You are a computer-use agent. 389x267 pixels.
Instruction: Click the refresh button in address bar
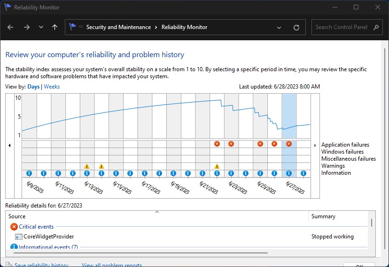point(296,27)
